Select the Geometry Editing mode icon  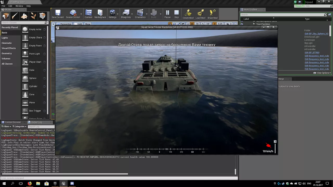42,16
